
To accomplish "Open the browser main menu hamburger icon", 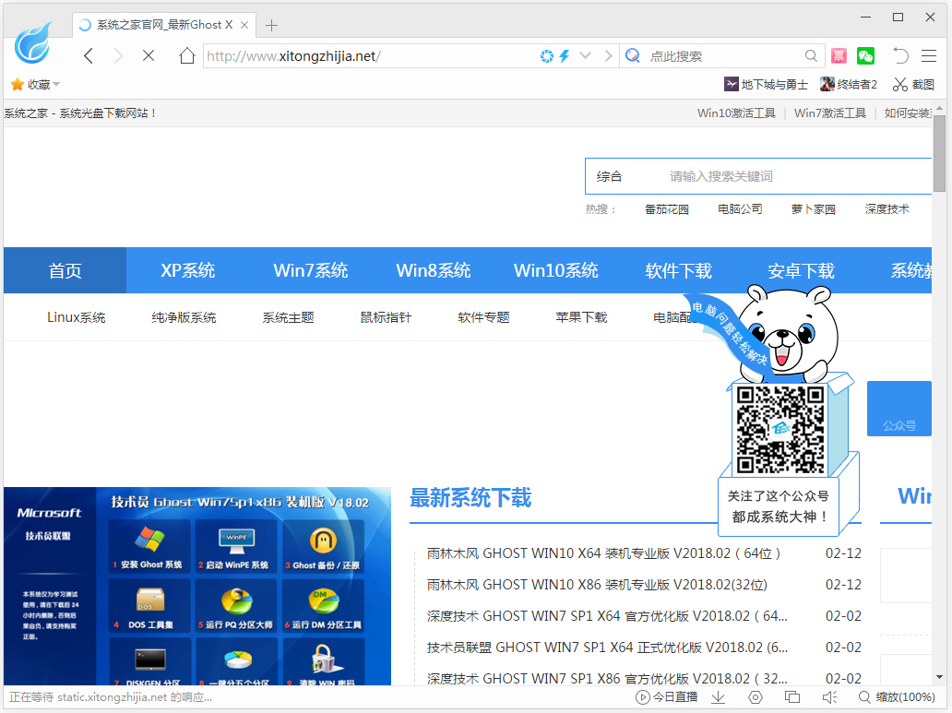I will 929,56.
